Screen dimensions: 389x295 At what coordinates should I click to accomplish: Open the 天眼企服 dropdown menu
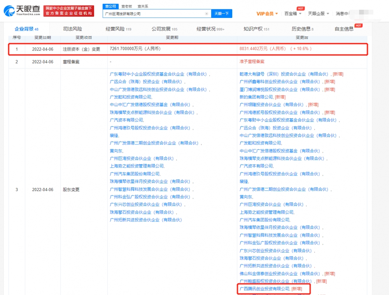[319, 14]
